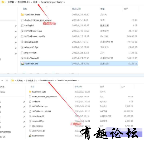
Task: Click the 2022/8/30 22:04 date in the upper window
Action: [x=80, y=47]
